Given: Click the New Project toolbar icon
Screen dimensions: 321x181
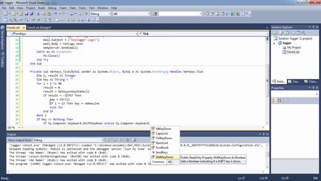Looking at the screenshot, I should tap(6, 14).
